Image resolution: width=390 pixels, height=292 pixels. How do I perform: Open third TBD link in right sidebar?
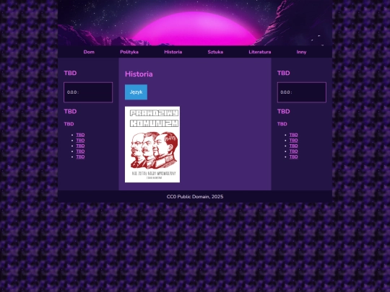click(294, 146)
